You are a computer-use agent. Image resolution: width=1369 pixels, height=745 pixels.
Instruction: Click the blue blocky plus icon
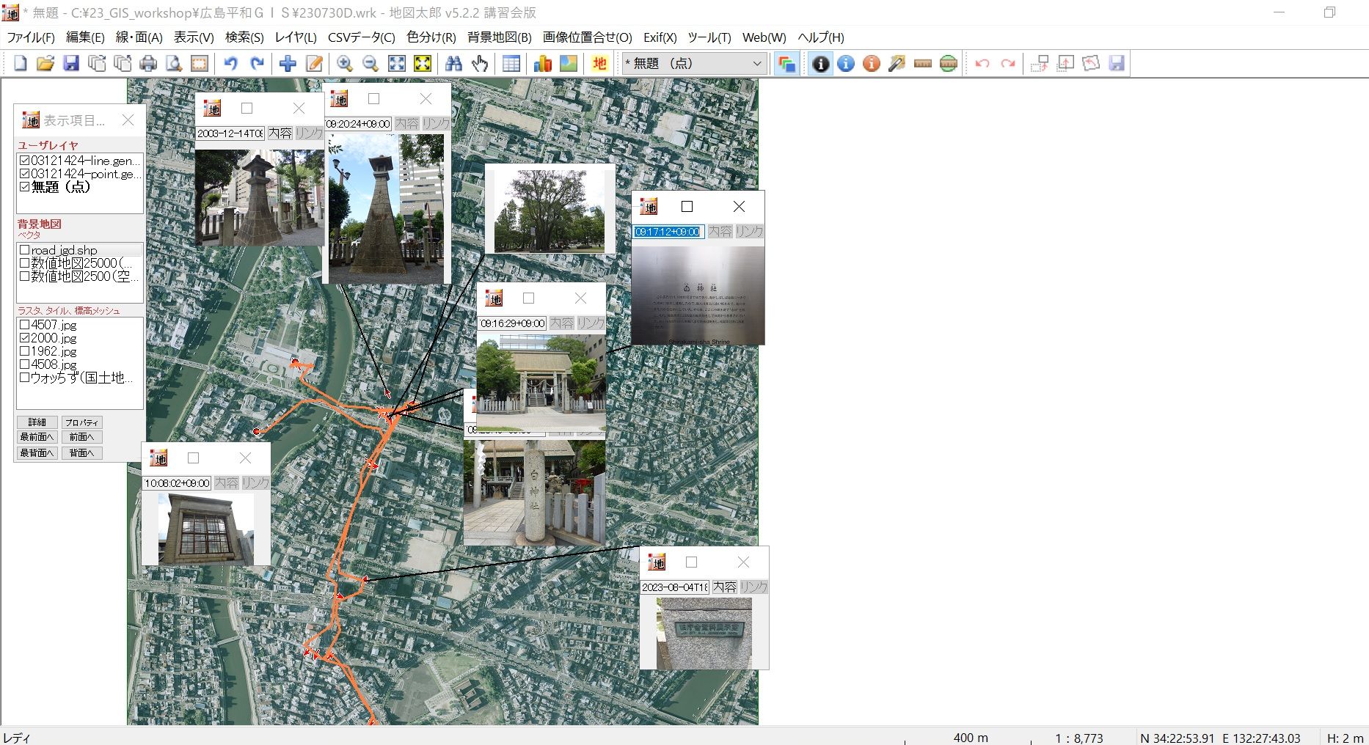coord(288,64)
